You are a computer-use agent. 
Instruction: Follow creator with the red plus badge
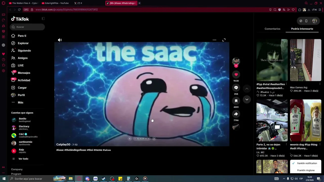click(236, 66)
